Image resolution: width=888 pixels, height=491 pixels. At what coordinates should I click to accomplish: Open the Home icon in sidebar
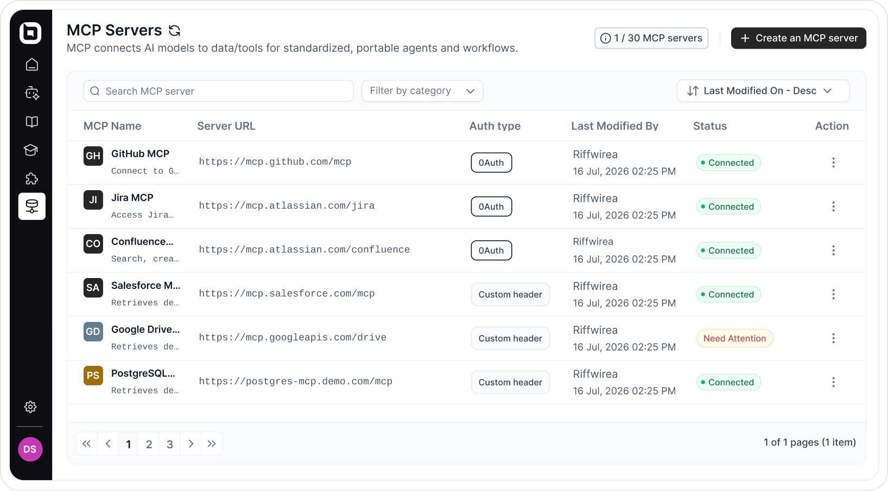pyautogui.click(x=32, y=65)
